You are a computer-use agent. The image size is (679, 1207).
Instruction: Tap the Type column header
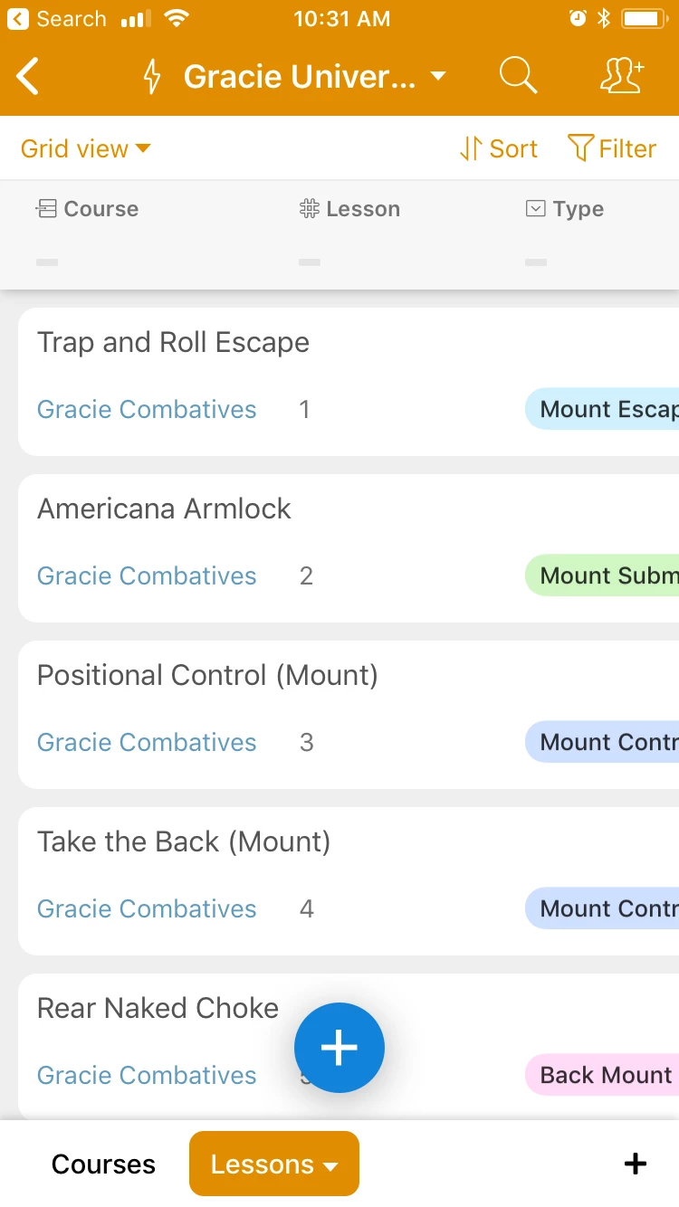(565, 209)
